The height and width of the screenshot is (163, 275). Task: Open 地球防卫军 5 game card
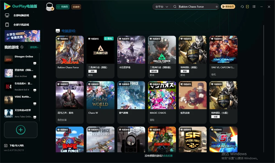click(223, 140)
